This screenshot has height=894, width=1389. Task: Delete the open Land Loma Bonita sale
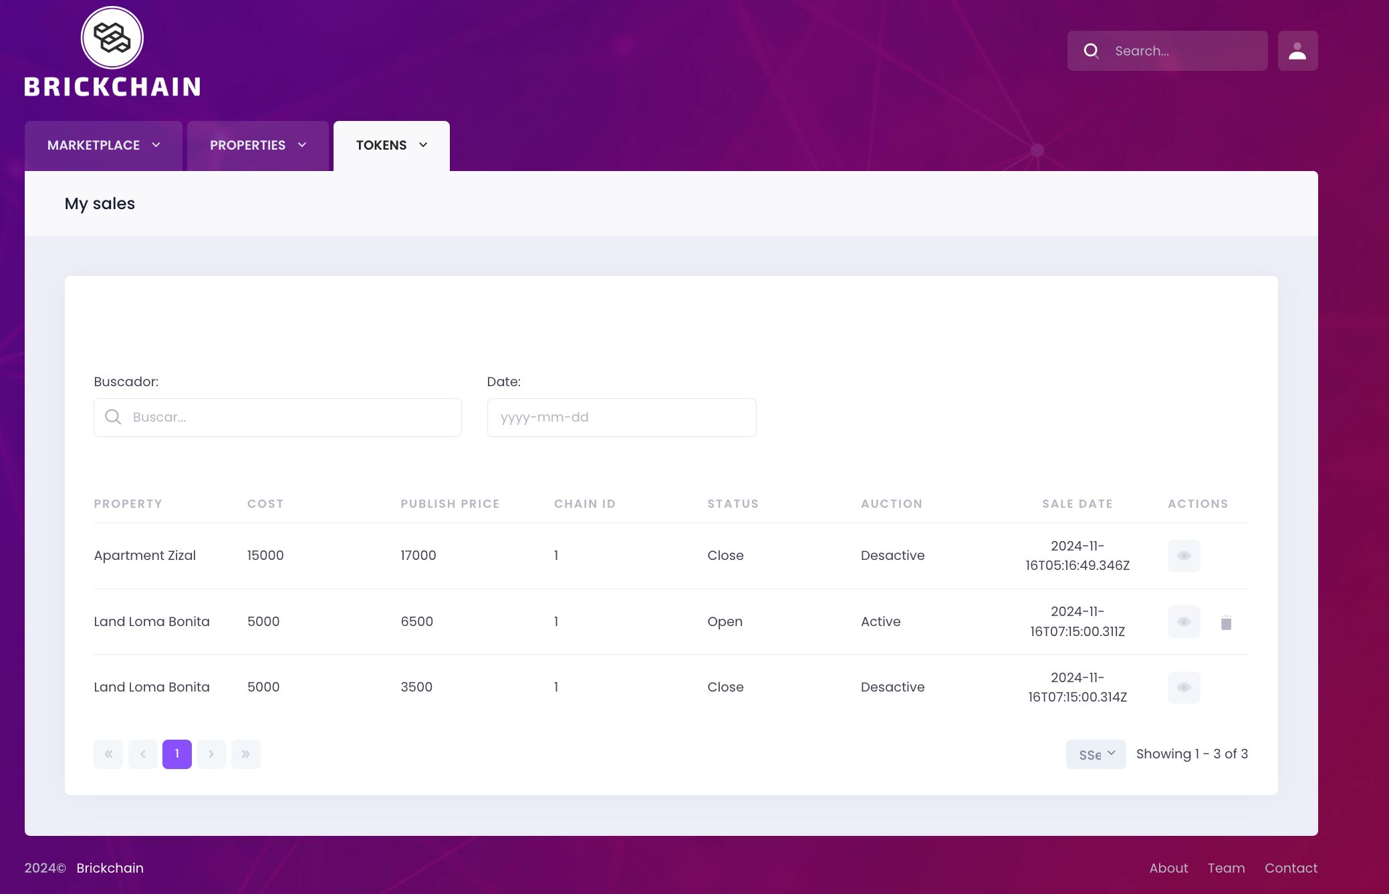pyautogui.click(x=1226, y=623)
